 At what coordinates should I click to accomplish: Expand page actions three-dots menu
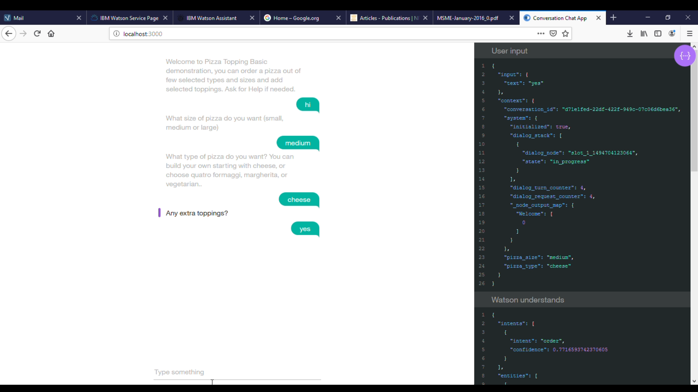pos(541,34)
